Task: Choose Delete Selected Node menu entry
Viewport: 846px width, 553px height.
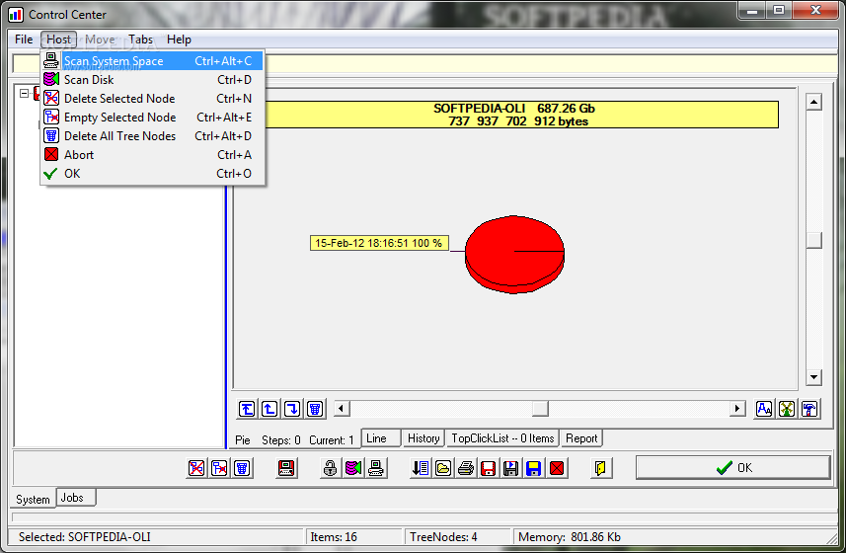Action: 153,99
